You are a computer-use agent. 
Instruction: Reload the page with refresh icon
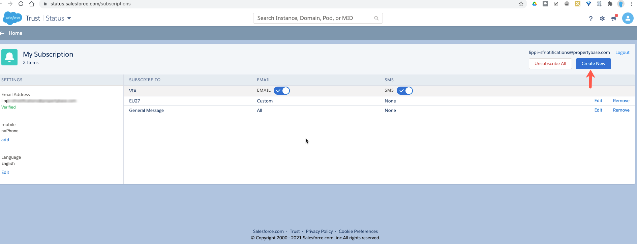[x=21, y=4]
